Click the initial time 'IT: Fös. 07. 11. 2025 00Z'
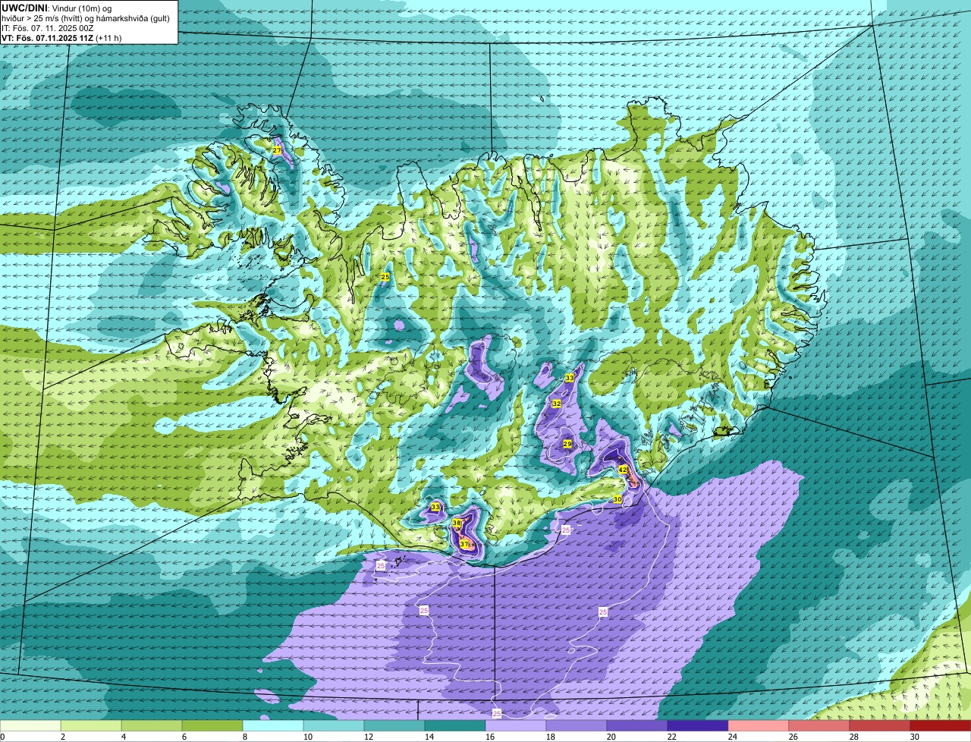Screen dimensions: 971x742 click(48, 28)
